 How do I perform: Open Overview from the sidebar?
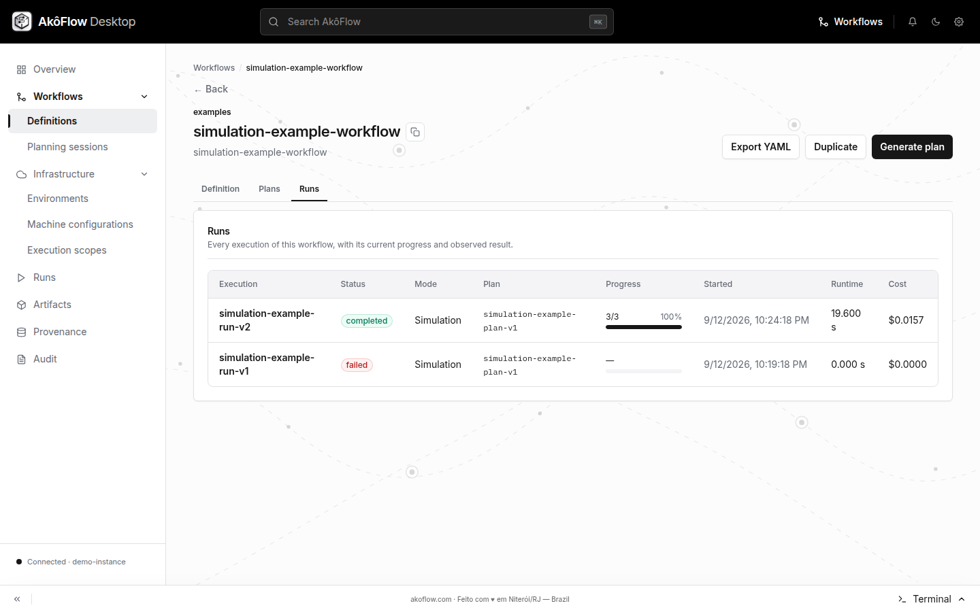[x=82, y=69]
